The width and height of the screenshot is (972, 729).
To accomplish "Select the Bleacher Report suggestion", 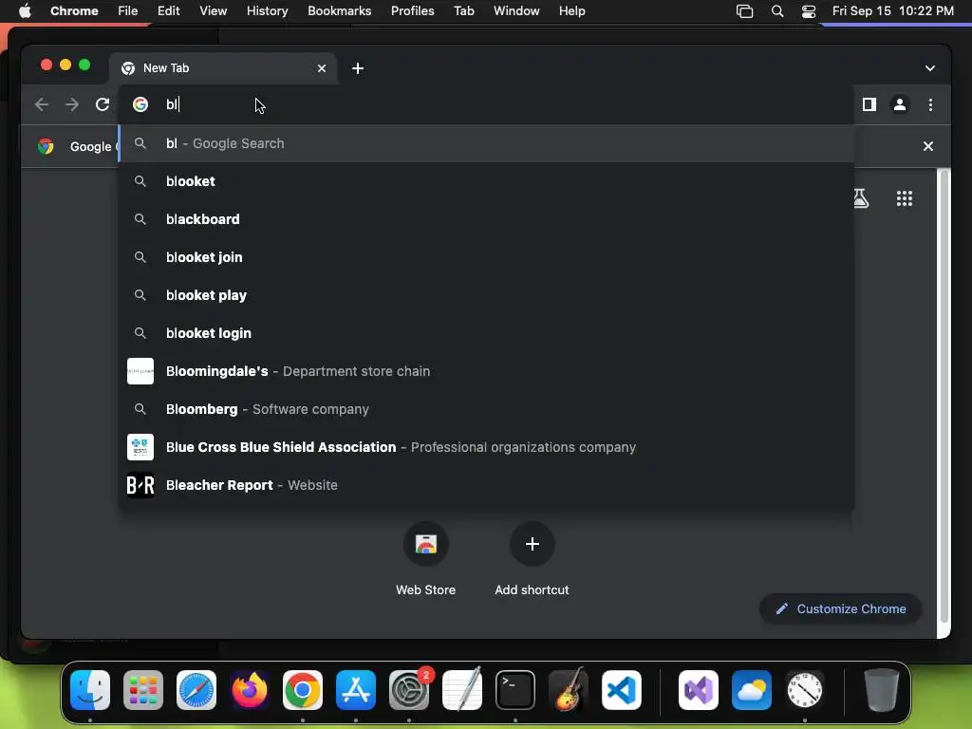I will click(x=487, y=485).
